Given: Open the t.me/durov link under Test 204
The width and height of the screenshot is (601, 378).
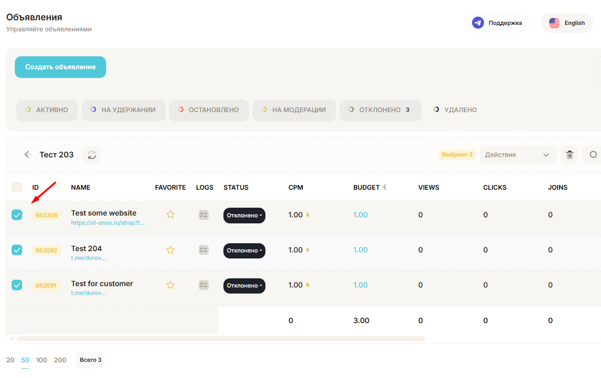Looking at the screenshot, I should tap(88, 258).
